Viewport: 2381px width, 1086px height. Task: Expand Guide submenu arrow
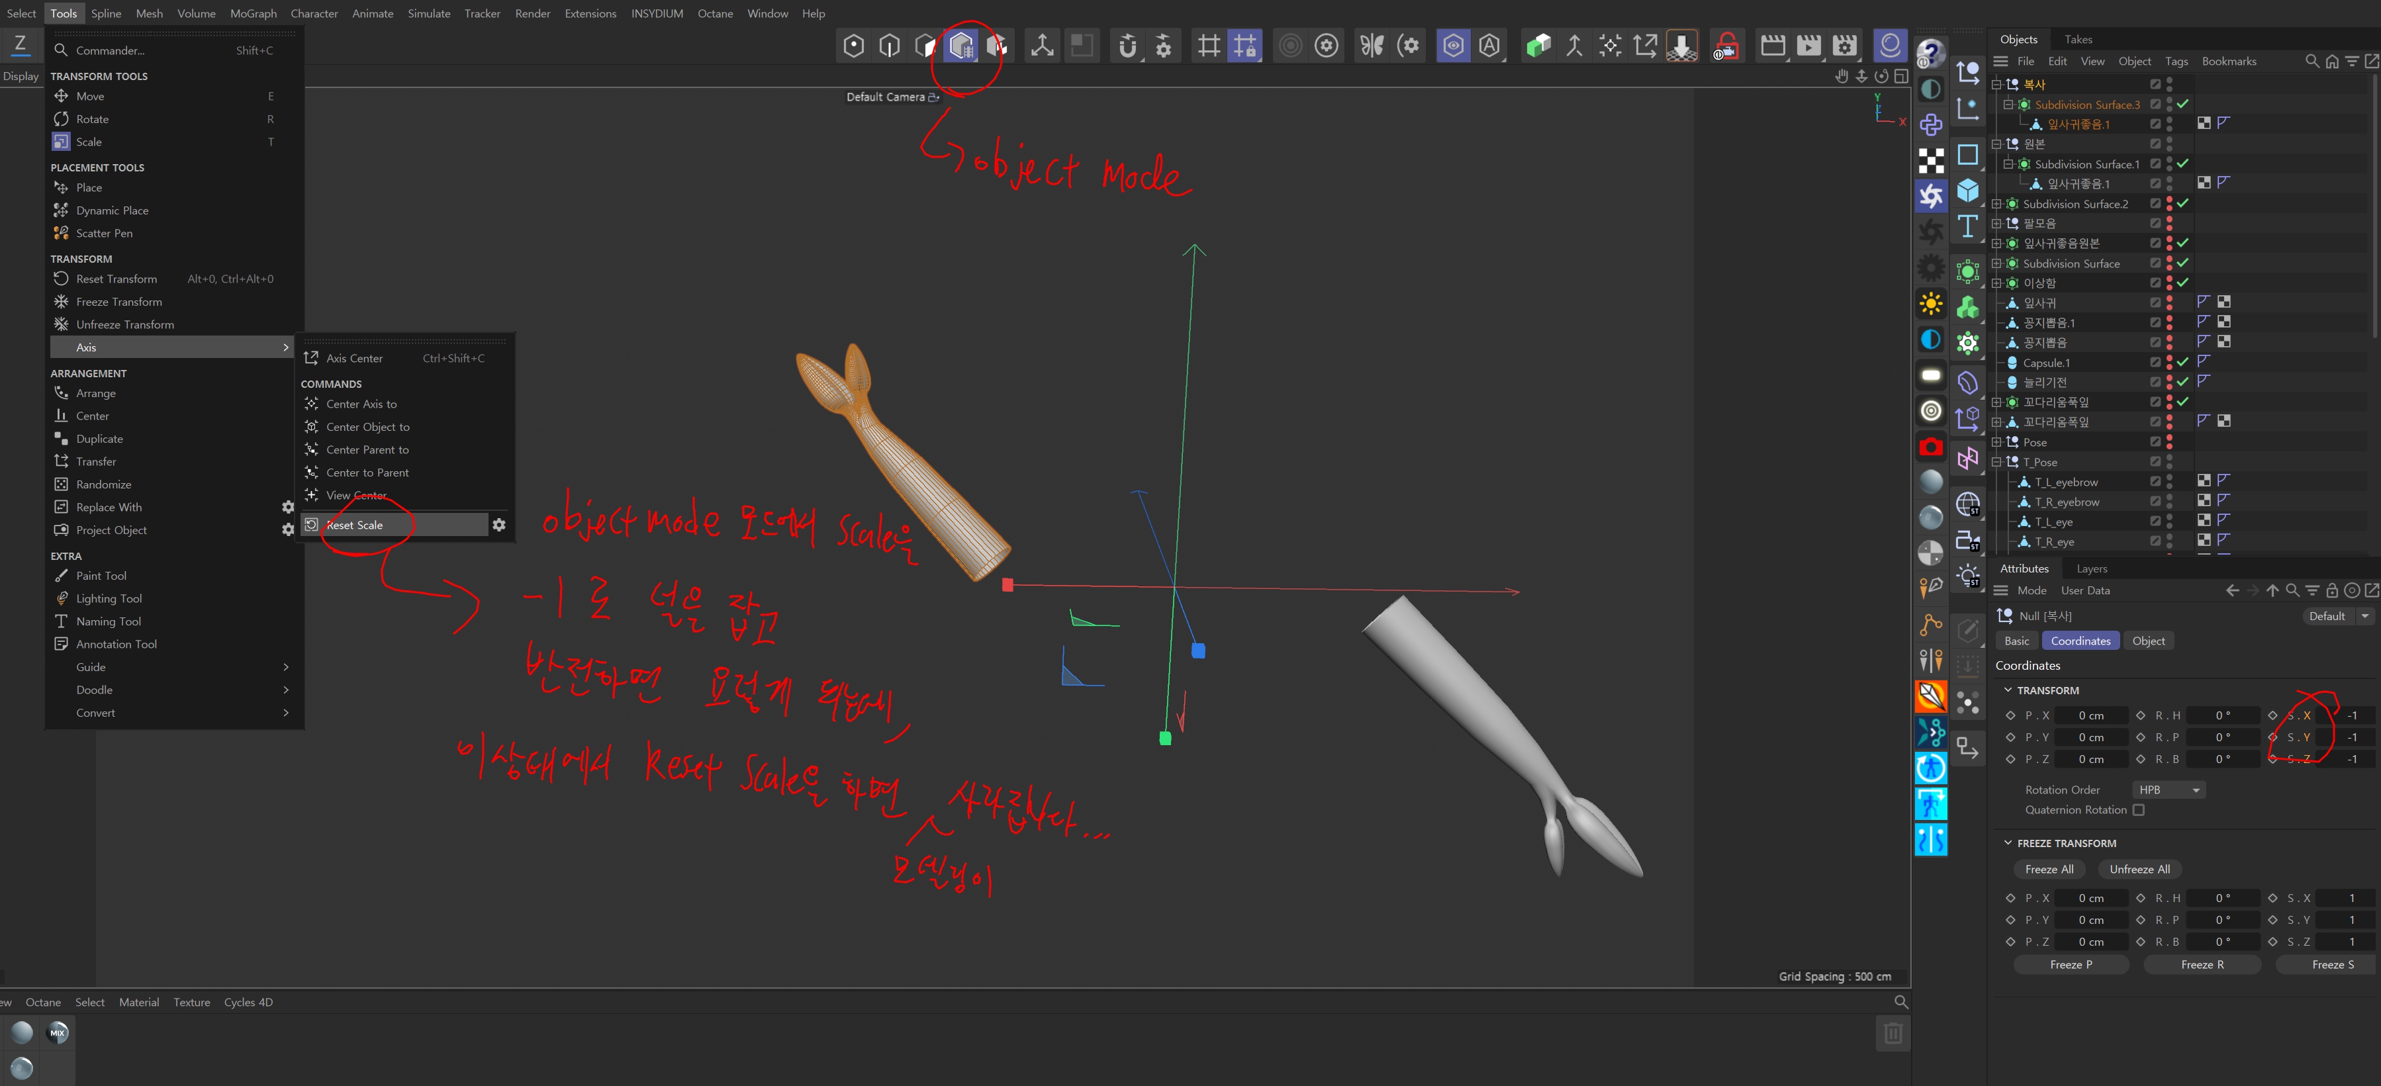pyautogui.click(x=285, y=667)
